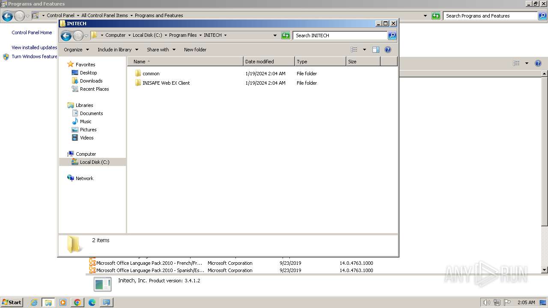
Task: Open Share with dropdown
Action: (161, 50)
